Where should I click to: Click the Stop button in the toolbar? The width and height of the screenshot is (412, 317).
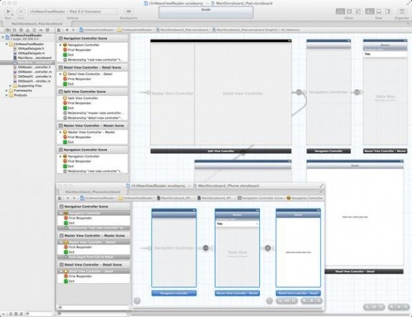point(21,11)
